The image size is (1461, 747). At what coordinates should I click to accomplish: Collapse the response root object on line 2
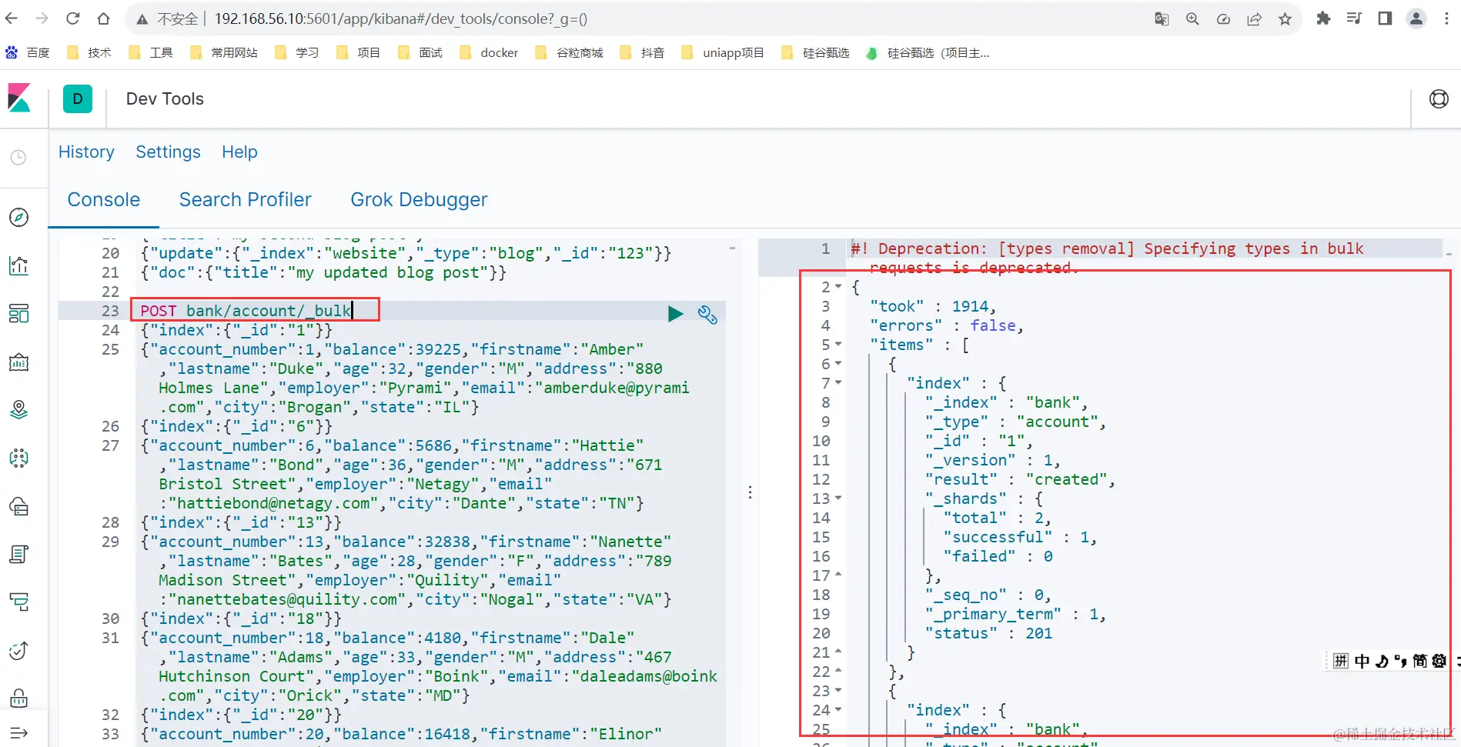pyautogui.click(x=838, y=287)
